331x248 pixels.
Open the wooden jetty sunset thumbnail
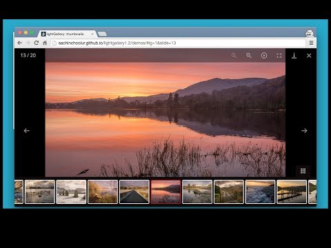(x=292, y=192)
